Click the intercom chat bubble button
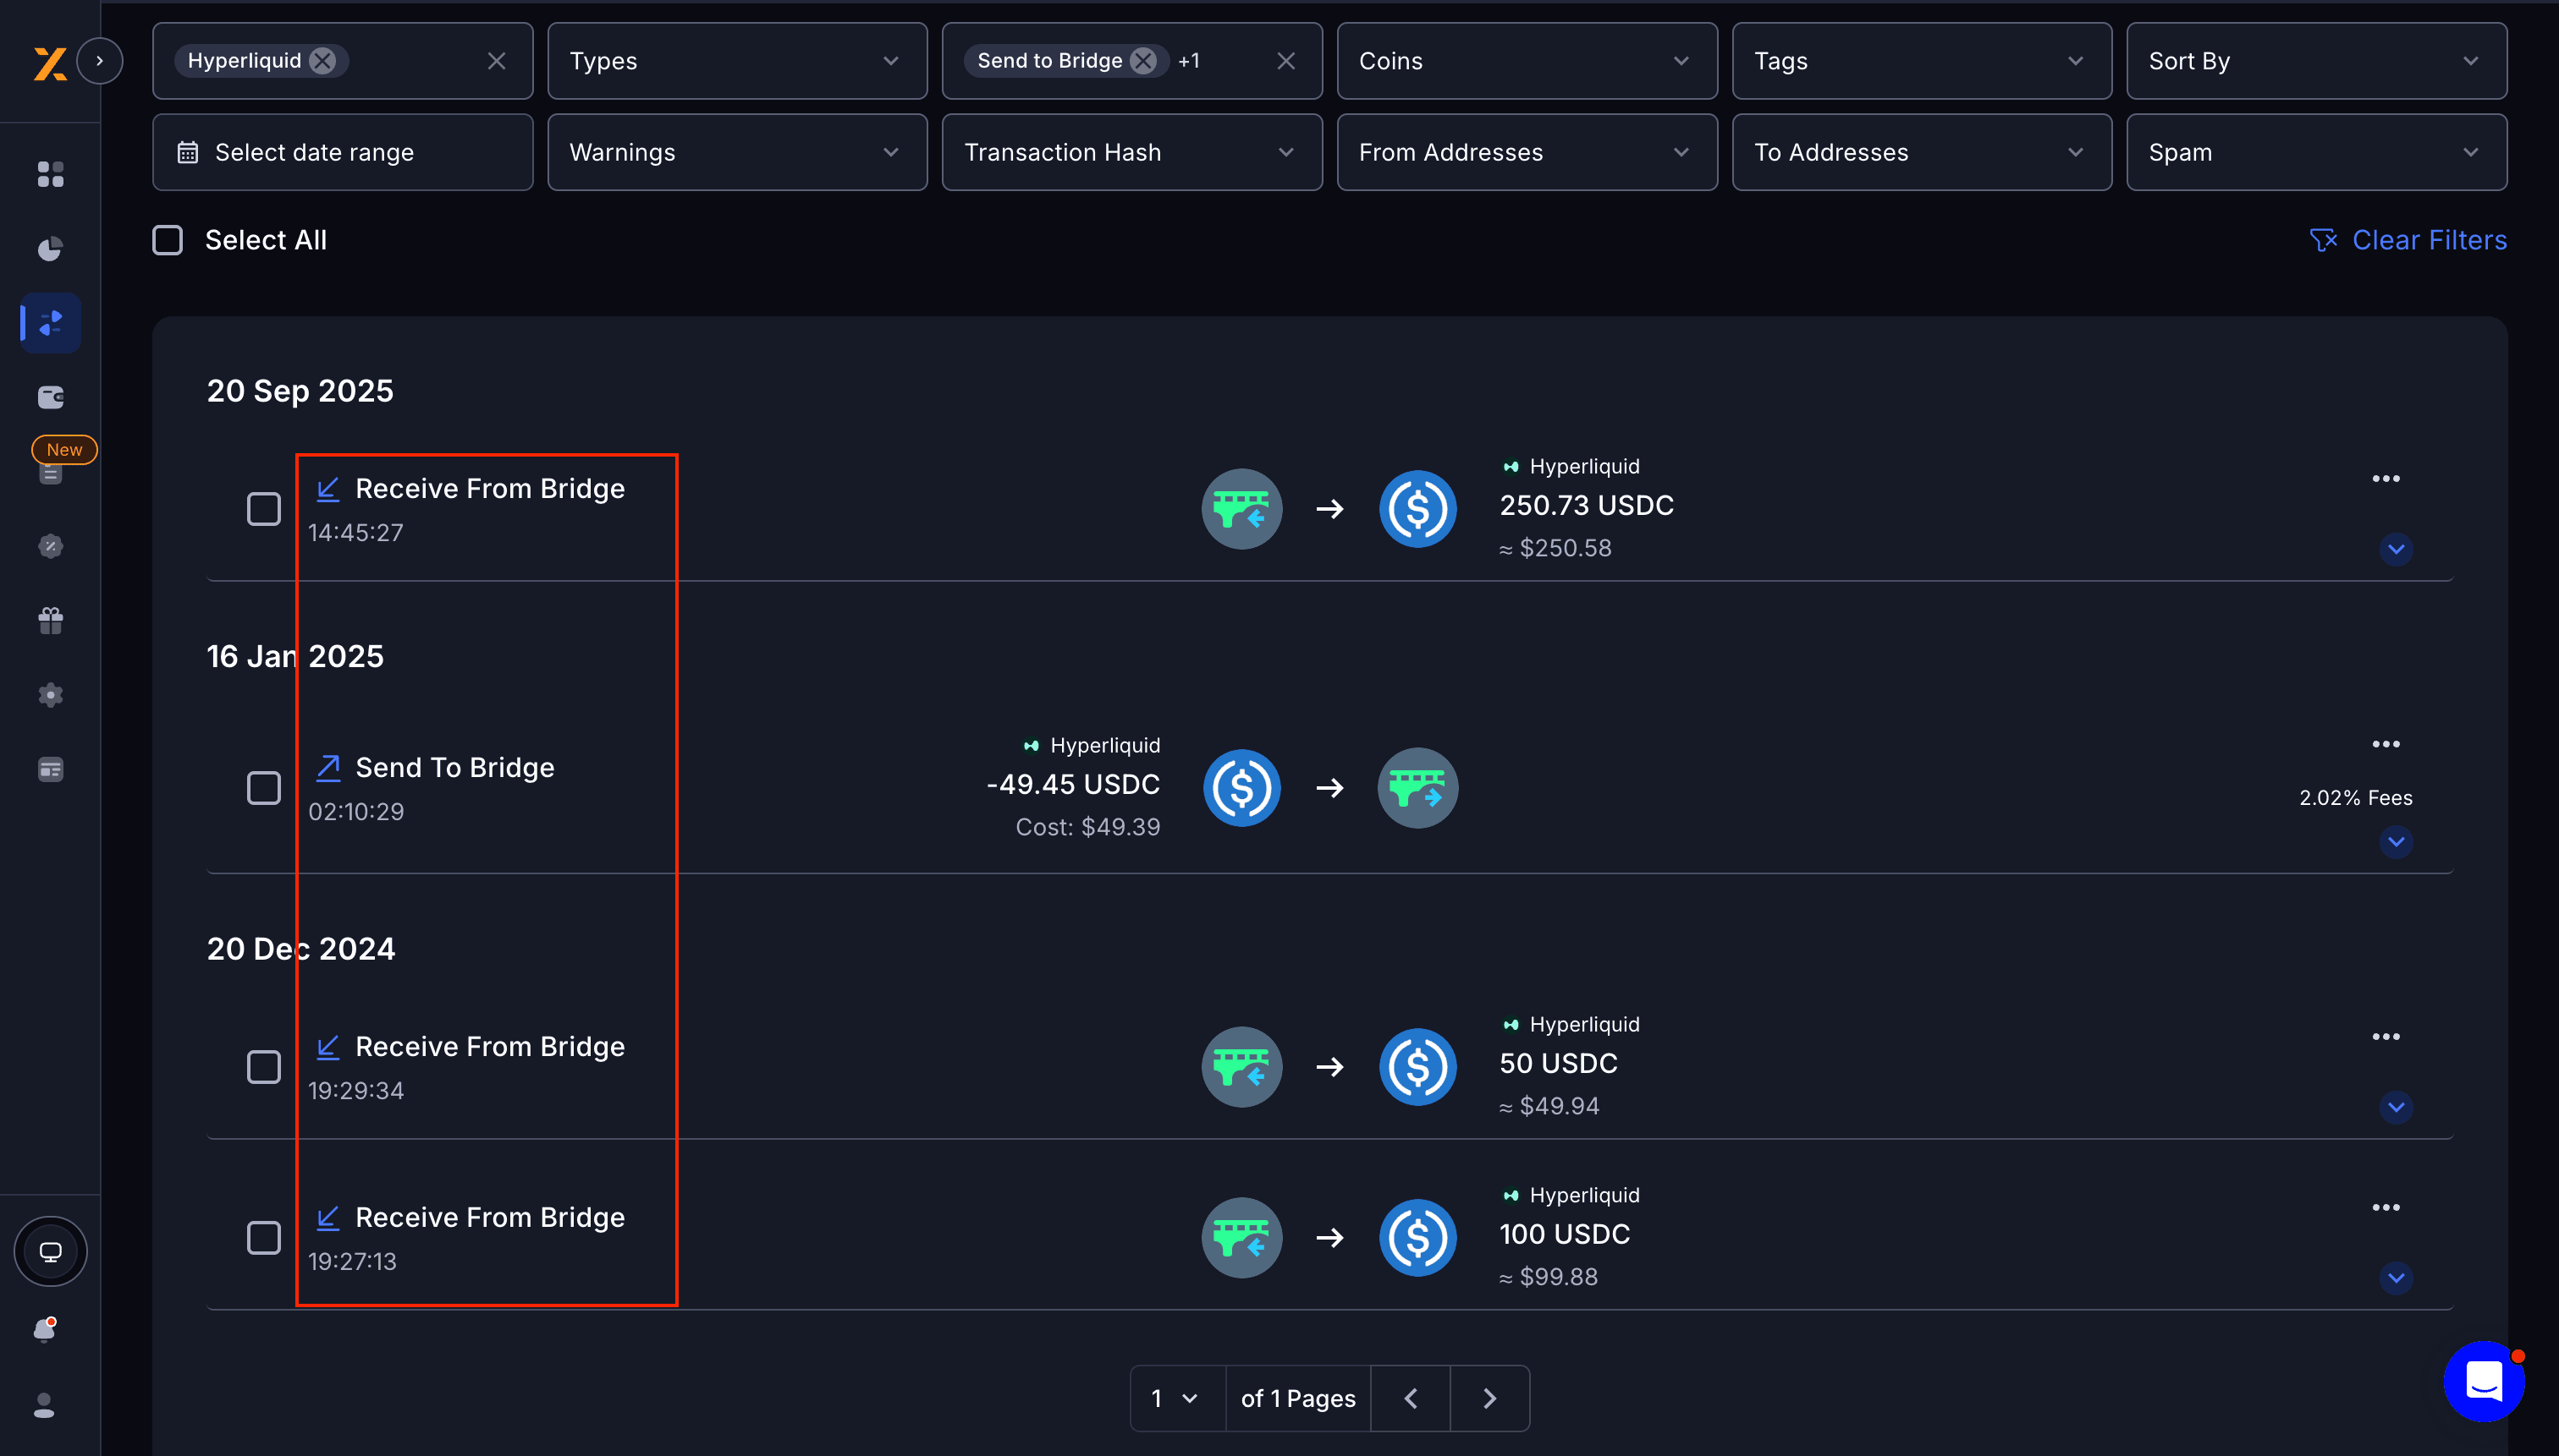 click(x=2484, y=1381)
